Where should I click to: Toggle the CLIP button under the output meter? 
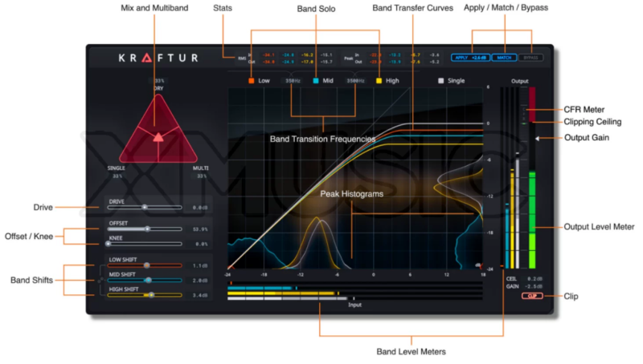(x=532, y=296)
